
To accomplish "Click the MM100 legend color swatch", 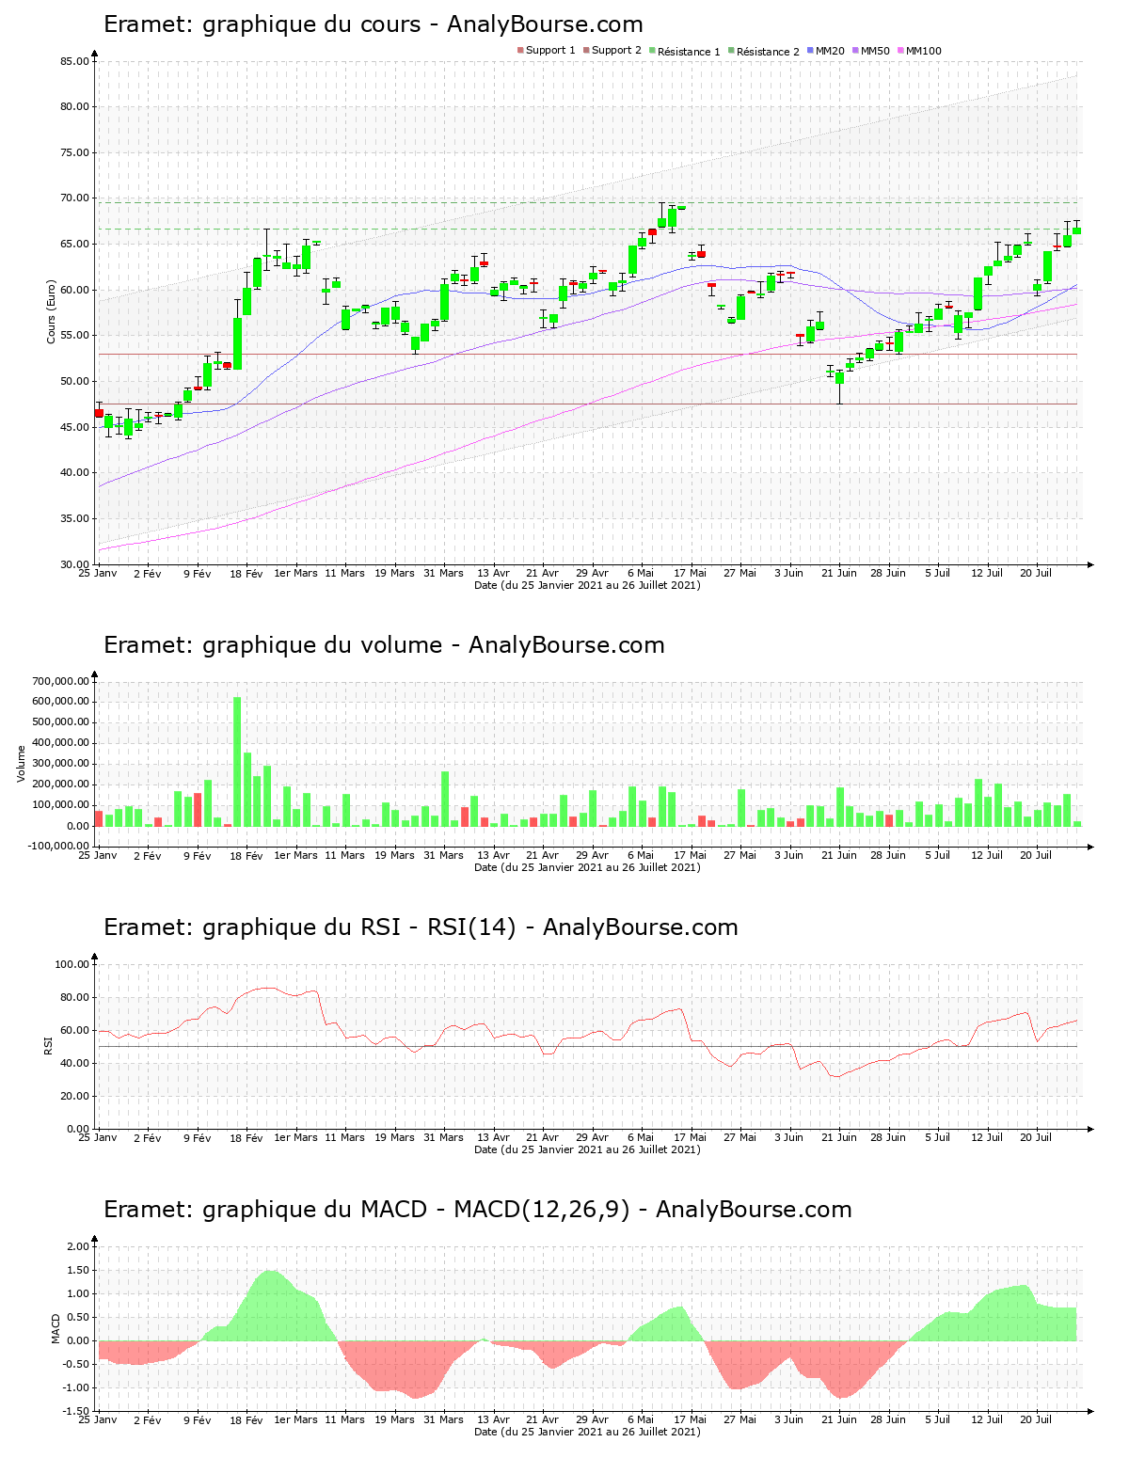I will pos(900,51).
